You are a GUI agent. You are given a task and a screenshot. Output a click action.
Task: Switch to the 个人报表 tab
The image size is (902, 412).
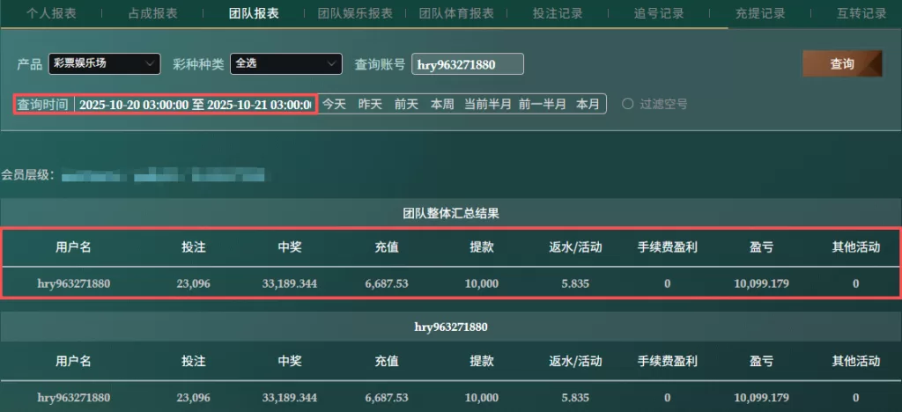51,13
